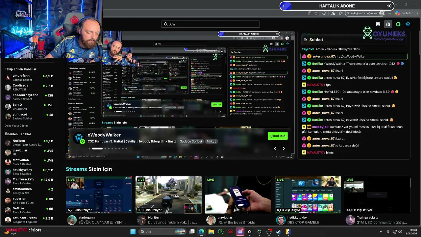This screenshot has height=237, width=421.
Task: Open the sidebar clavicular IRL channel
Action: click(29, 152)
